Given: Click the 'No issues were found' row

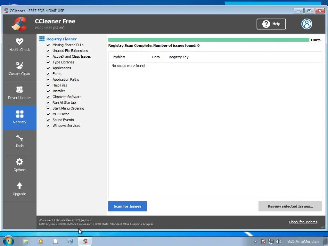Looking at the screenshot, I should 128,66.
